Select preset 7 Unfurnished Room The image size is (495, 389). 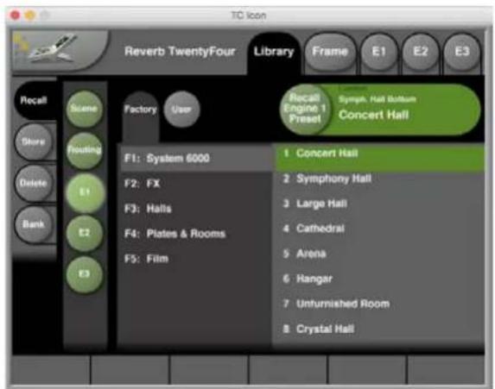[x=380, y=304]
